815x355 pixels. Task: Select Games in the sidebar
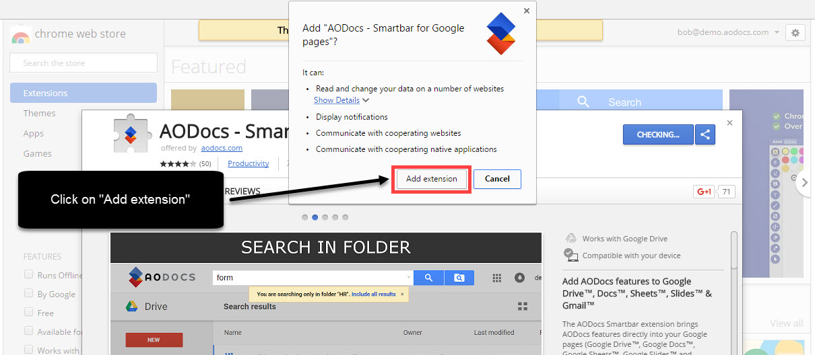point(38,153)
